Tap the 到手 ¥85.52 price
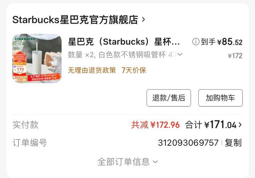This screenshot has width=255, height=178. click(x=221, y=42)
